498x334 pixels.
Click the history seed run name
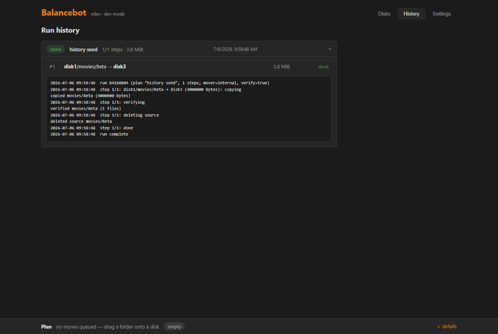[x=83, y=49]
